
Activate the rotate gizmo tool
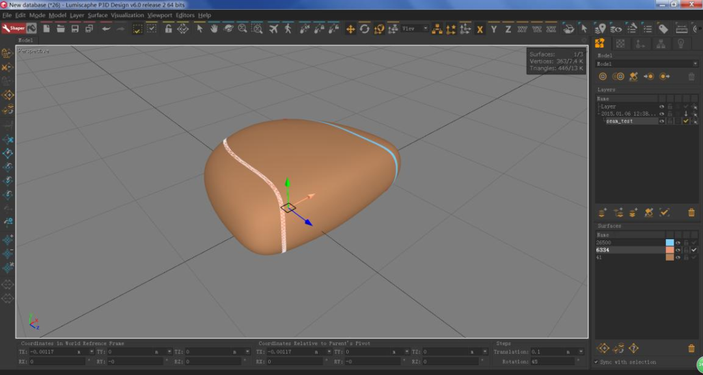pos(365,29)
